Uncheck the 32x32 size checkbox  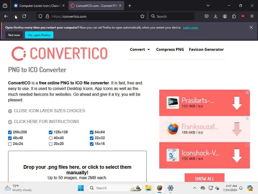click(x=92, y=138)
